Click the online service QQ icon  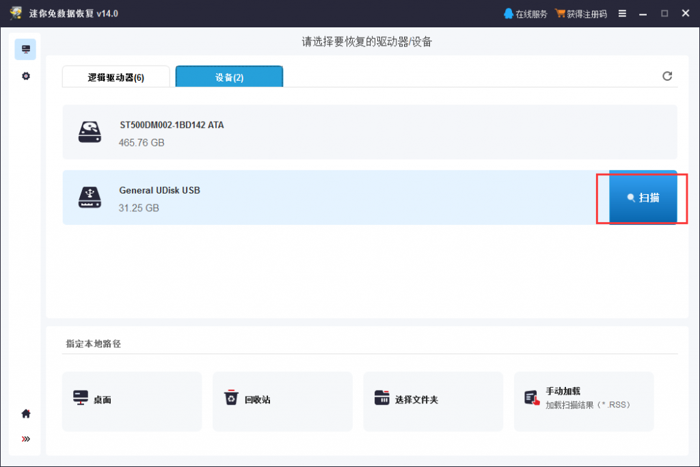[509, 14]
